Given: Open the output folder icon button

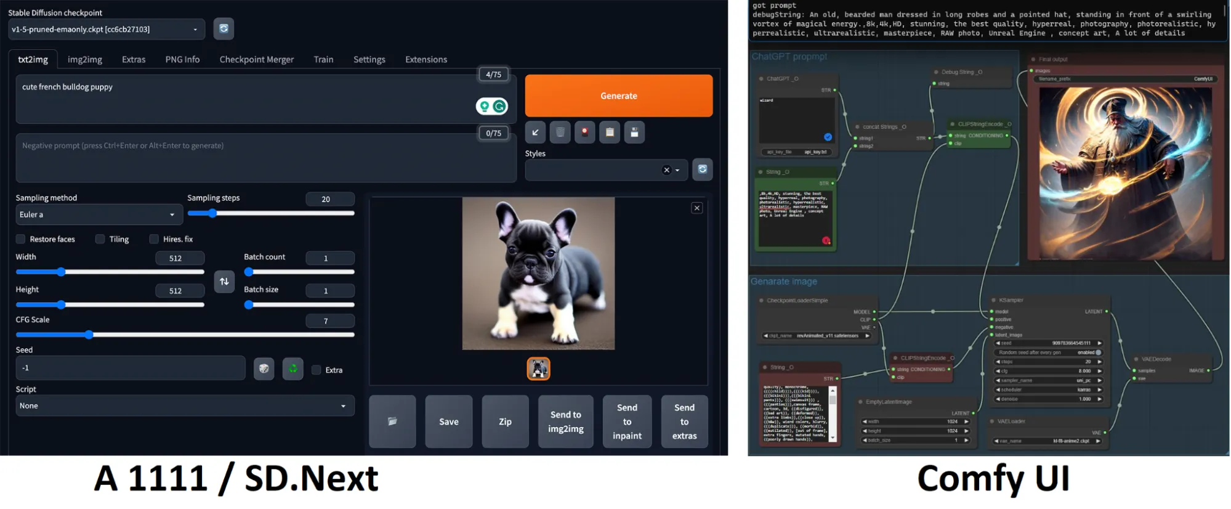Looking at the screenshot, I should pos(392,421).
